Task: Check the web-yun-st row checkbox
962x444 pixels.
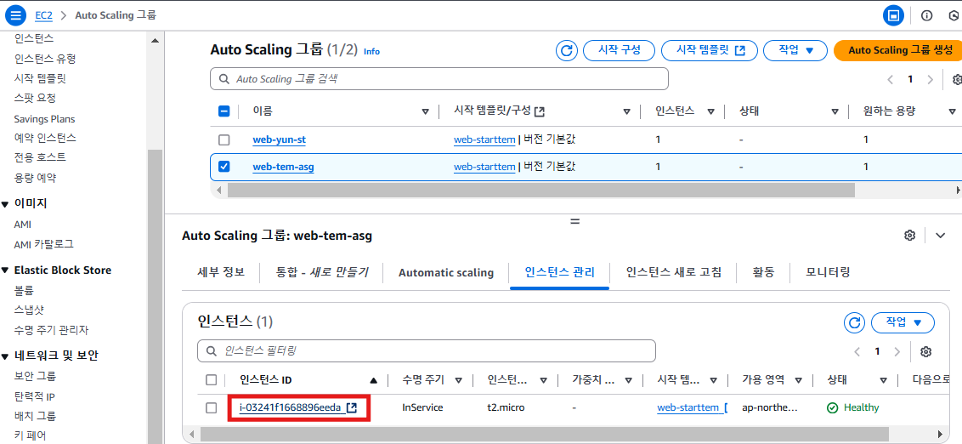Action: (x=224, y=140)
